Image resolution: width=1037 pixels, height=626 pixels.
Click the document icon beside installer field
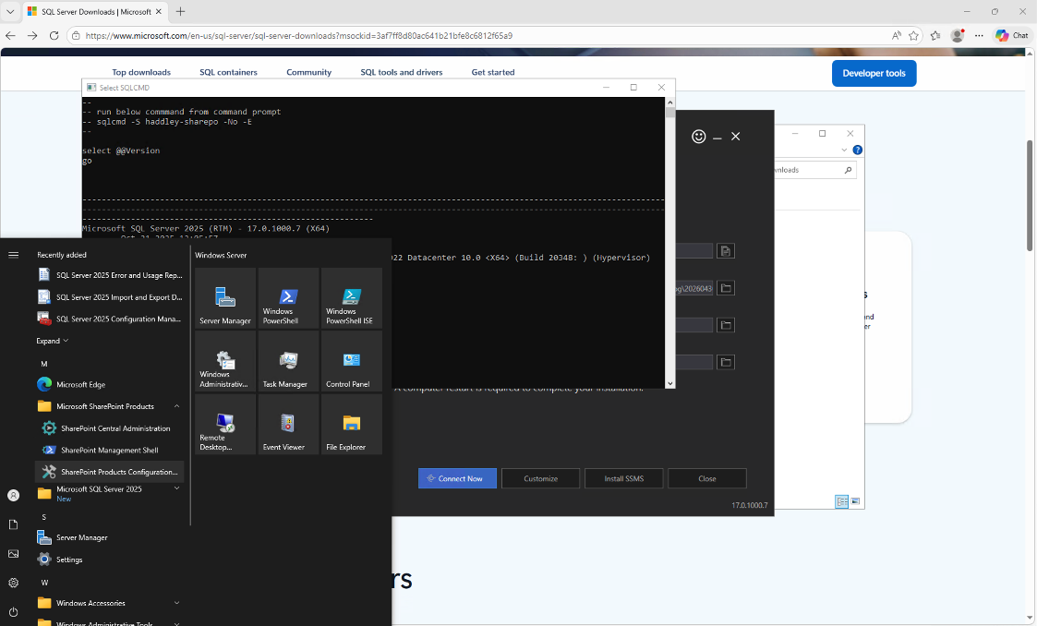726,251
